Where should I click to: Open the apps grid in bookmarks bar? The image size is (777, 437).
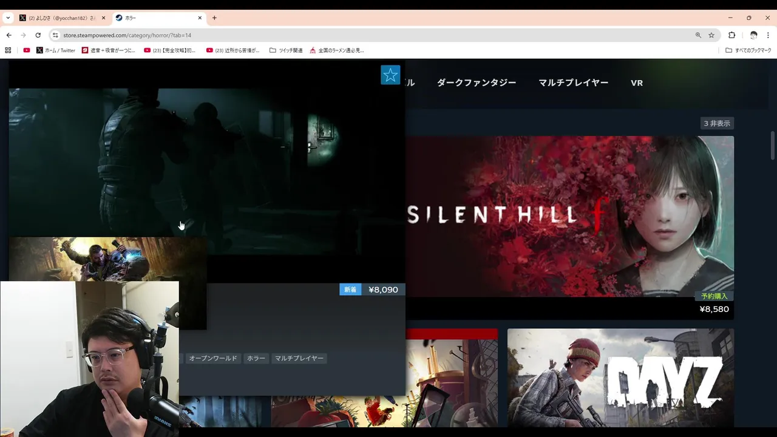coord(8,50)
